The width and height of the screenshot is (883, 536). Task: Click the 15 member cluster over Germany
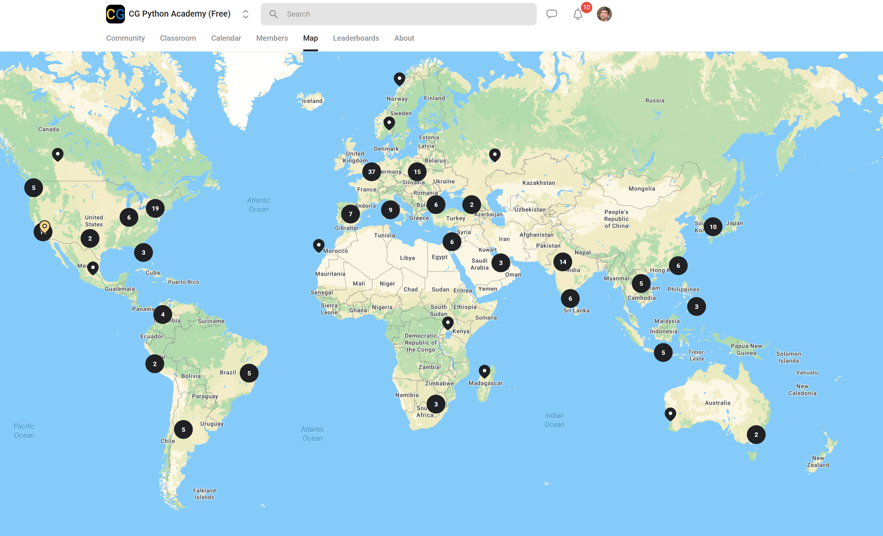[417, 171]
